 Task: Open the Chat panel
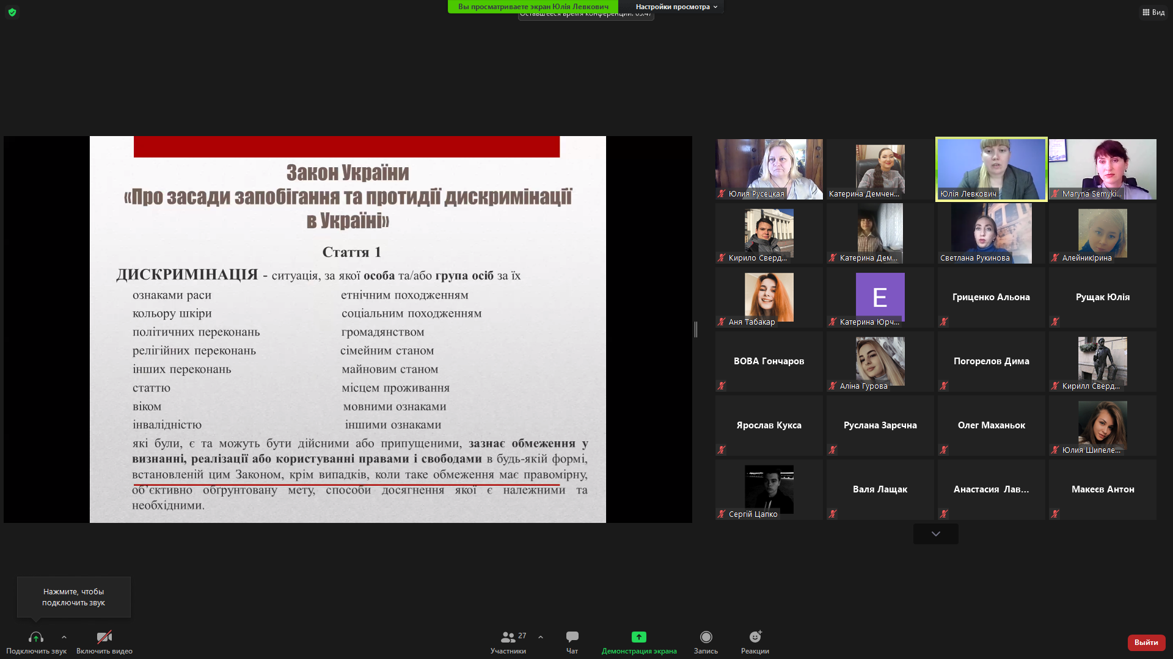click(572, 638)
